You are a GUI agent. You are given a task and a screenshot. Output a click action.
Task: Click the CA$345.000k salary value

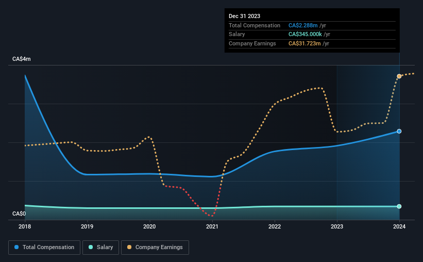pyautogui.click(x=305, y=35)
